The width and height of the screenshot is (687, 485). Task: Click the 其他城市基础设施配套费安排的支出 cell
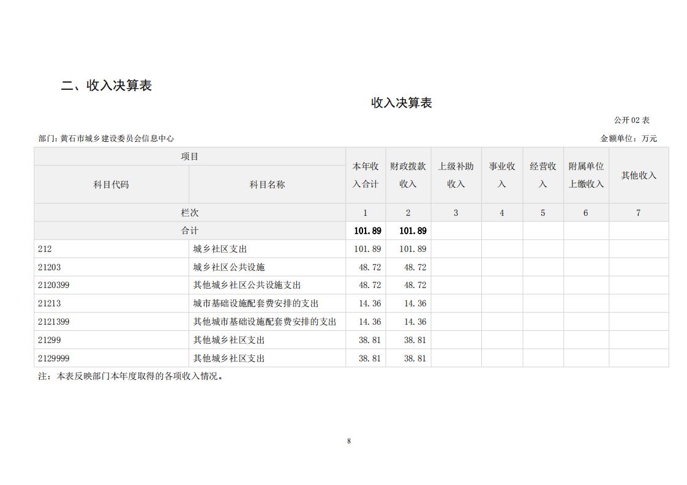pyautogui.click(x=265, y=322)
